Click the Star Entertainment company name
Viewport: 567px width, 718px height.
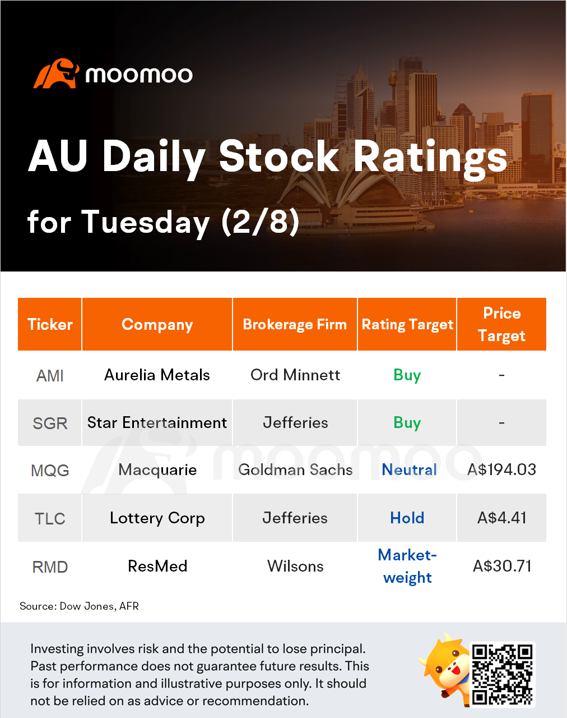157,422
